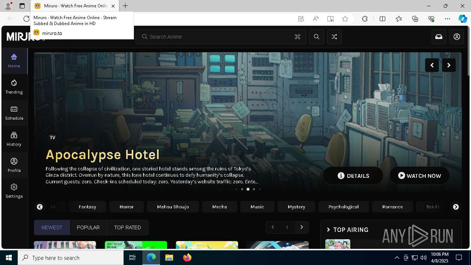Open the Trending sidebar section

click(x=14, y=87)
